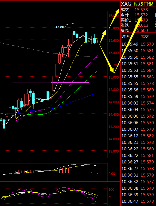Click the candlestick reaching the 15.867 high
Image resolution: width=156 pixels, height=206 pixels.
click(x=74, y=33)
